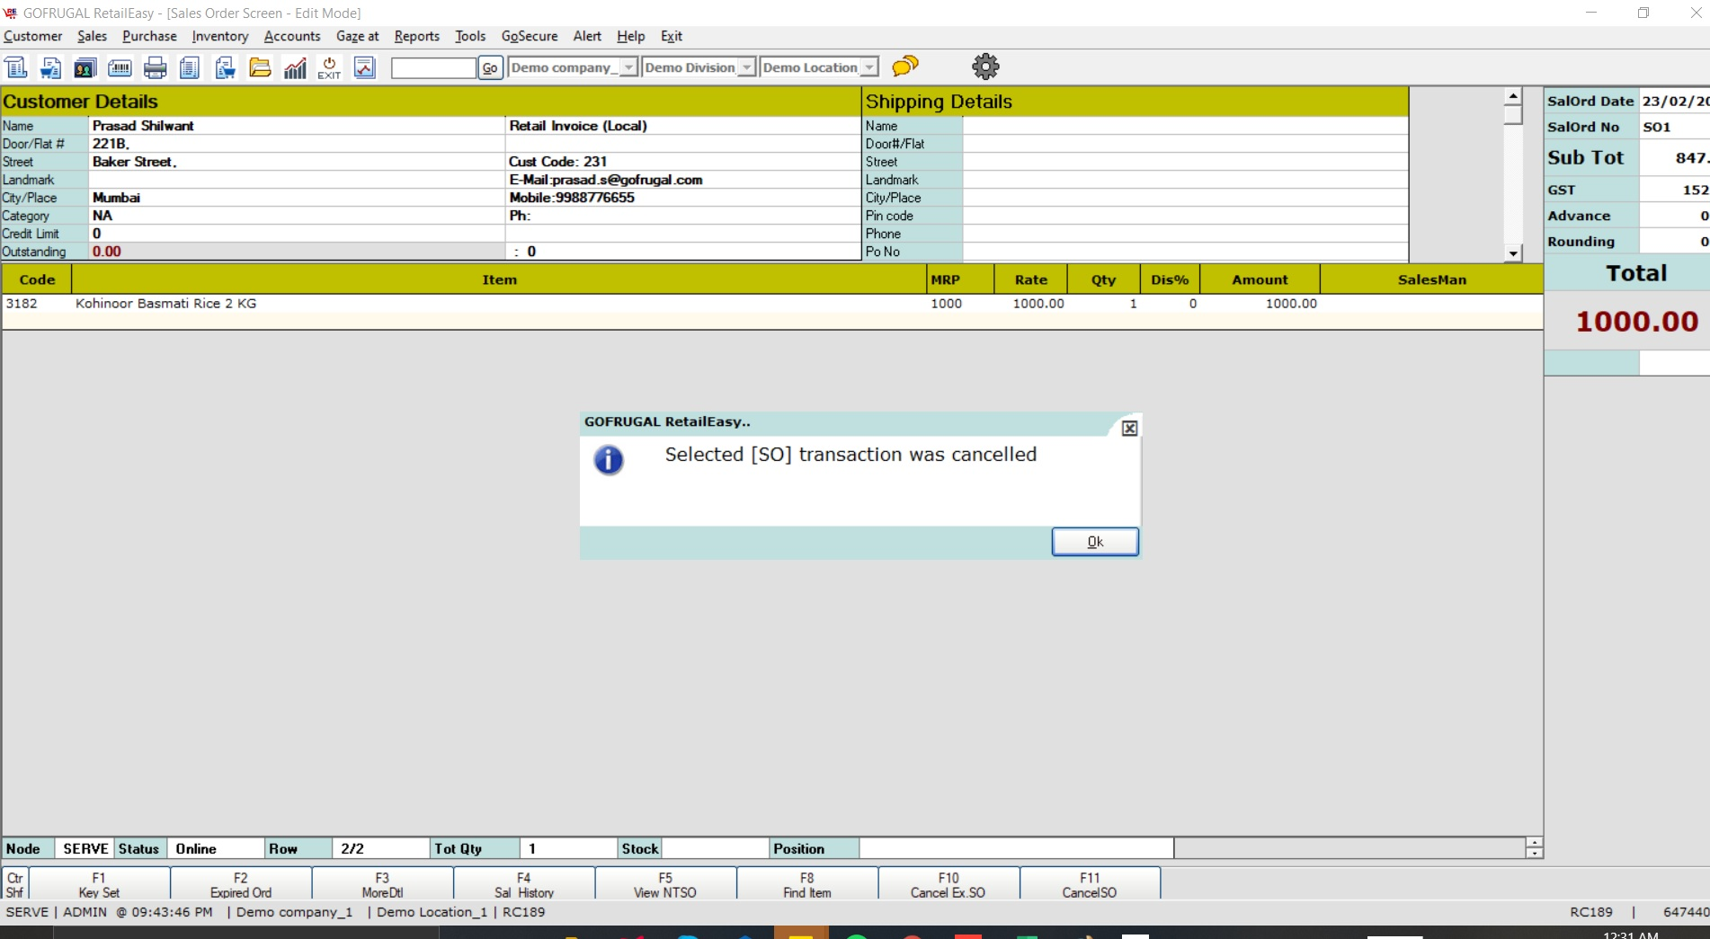Screen dimensions: 1710x939
Task: Select the Kohinoor Basmati Rice 2 KG row
Action: (773, 304)
